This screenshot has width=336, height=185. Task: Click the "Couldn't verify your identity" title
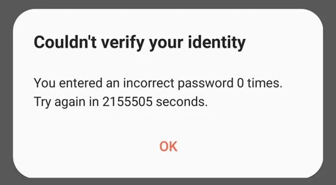pyautogui.click(x=140, y=42)
